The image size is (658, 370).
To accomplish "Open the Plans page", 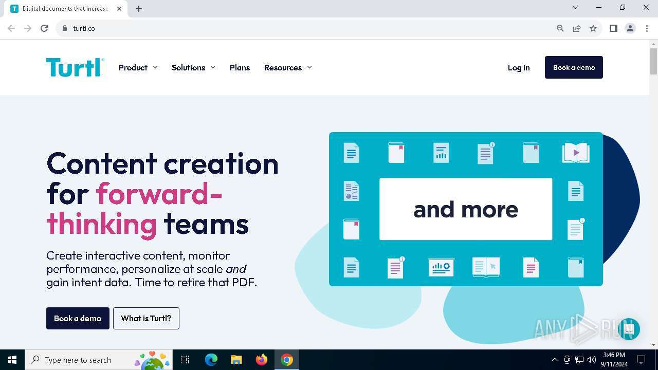I will [x=240, y=67].
